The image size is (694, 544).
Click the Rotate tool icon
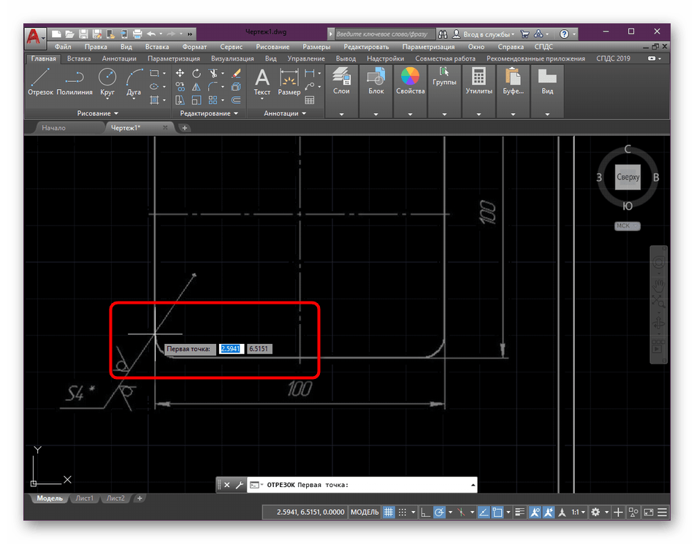click(196, 73)
